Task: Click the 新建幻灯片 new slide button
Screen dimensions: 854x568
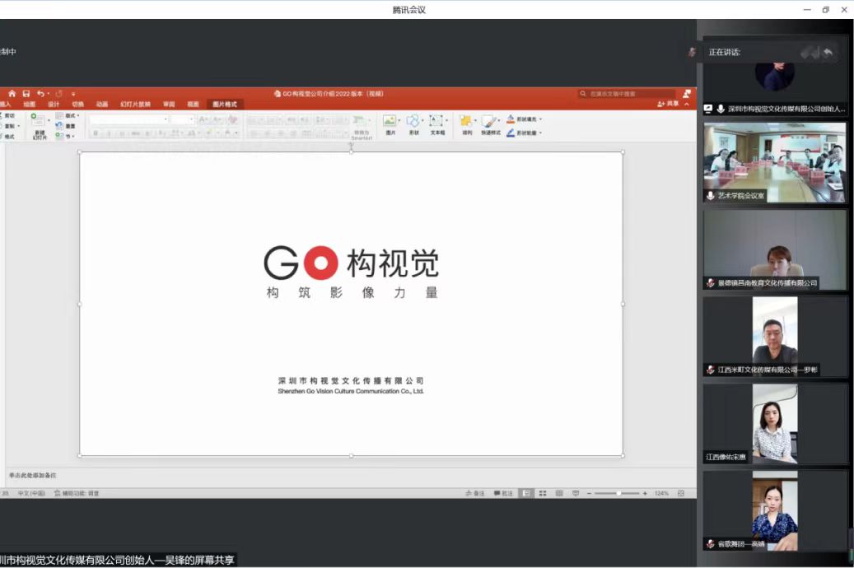Action: click(x=40, y=126)
